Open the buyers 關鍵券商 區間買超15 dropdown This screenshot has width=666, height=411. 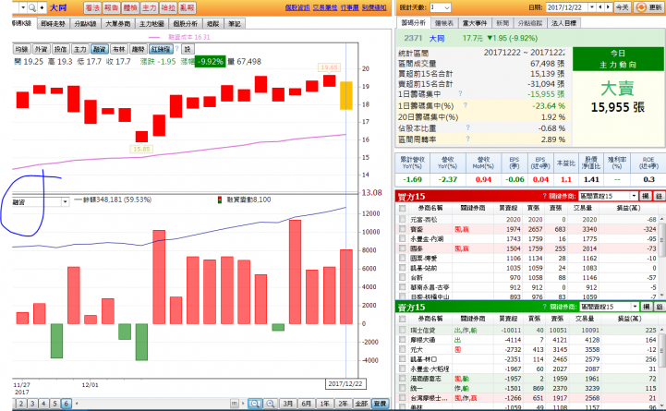[609, 196]
